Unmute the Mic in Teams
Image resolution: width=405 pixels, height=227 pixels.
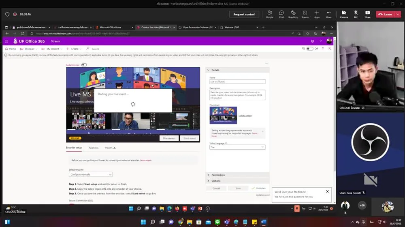click(x=356, y=14)
